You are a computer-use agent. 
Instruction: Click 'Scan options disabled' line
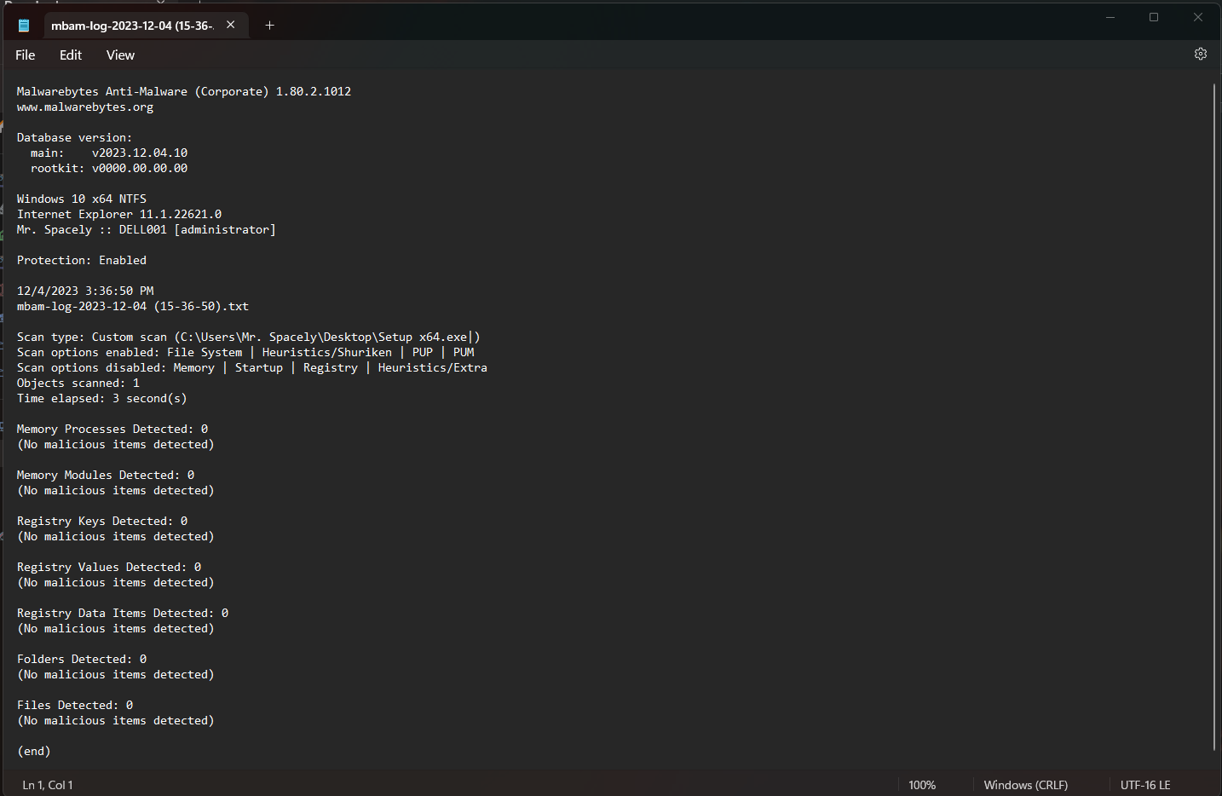coord(252,367)
